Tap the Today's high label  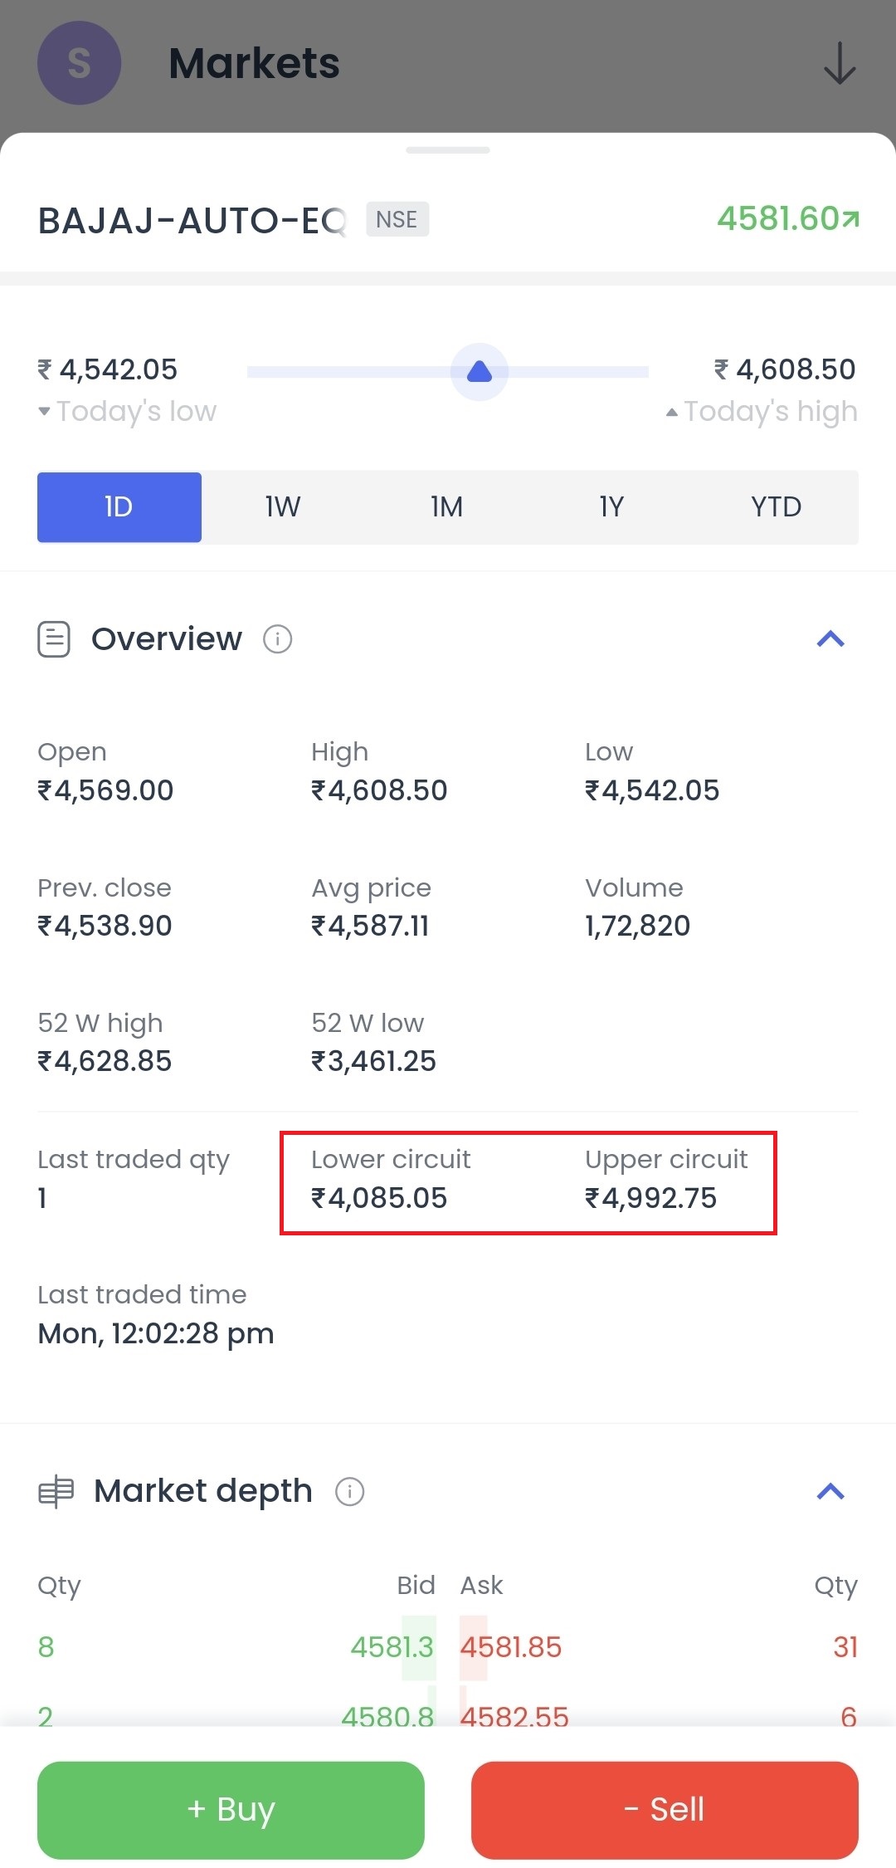[771, 412]
